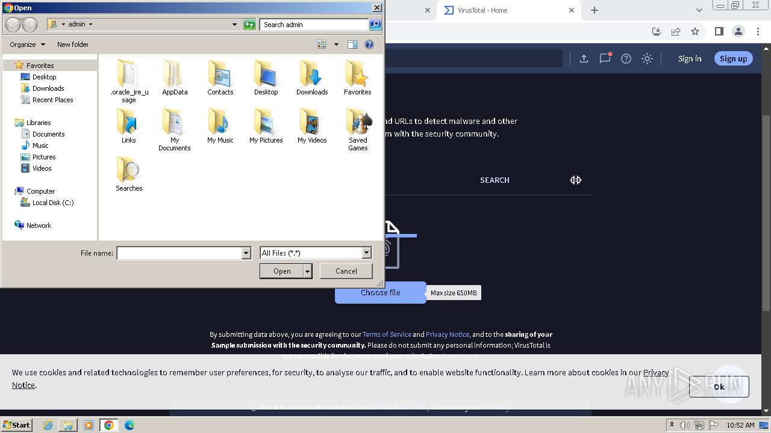Open Chrome tab search dropdown
771x433 pixels.
pyautogui.click(x=699, y=10)
